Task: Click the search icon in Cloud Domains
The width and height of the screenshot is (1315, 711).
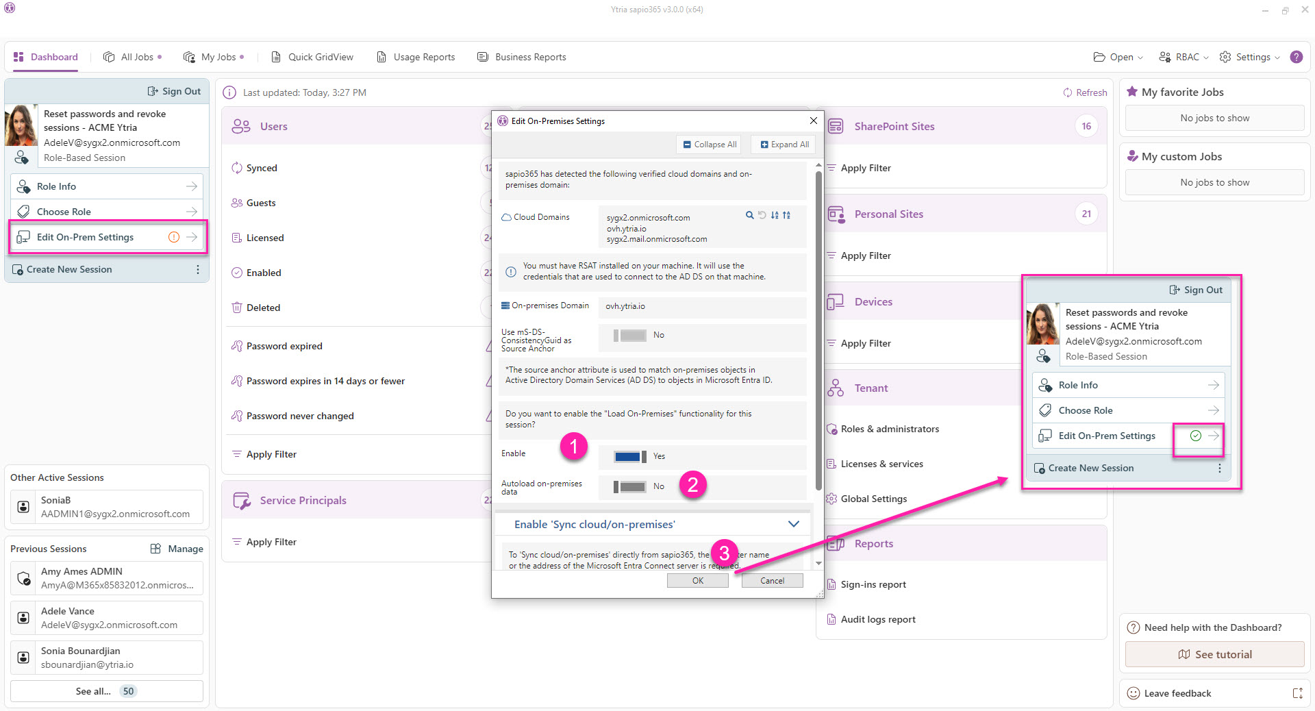Action: click(749, 215)
